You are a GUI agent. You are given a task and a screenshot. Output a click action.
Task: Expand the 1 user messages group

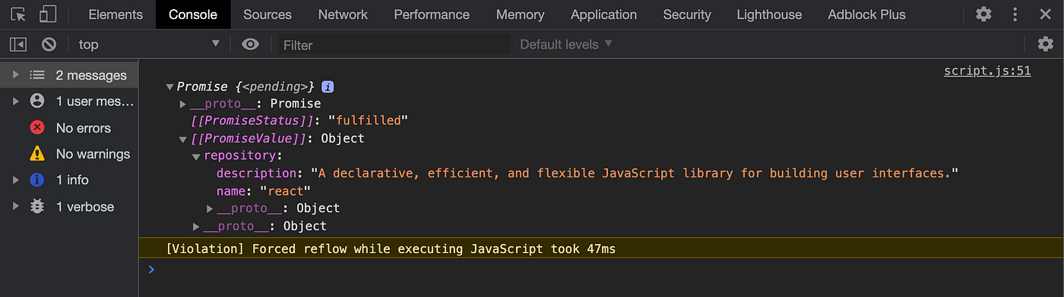pos(69,101)
